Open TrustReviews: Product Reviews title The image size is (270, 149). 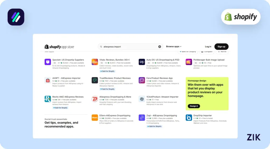(115, 78)
